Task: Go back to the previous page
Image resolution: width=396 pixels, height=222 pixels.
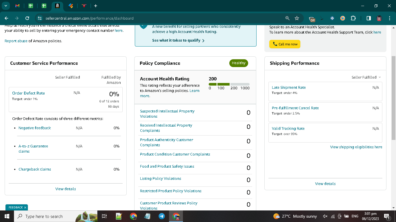Action: point(7,18)
